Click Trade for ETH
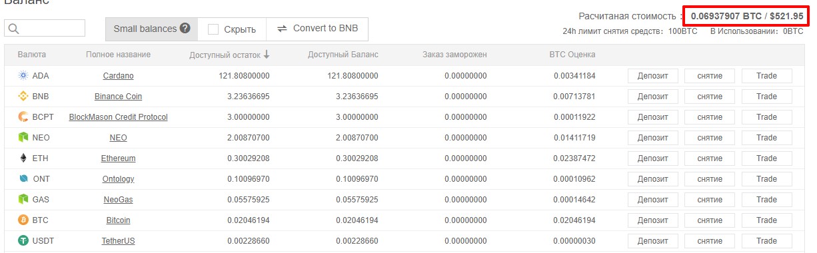This screenshot has height=253, width=817. point(767,158)
